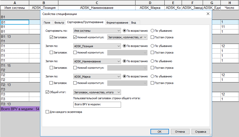This screenshot has height=137, width=239.
Task: Select column C header in schedule
Action: 97,3
